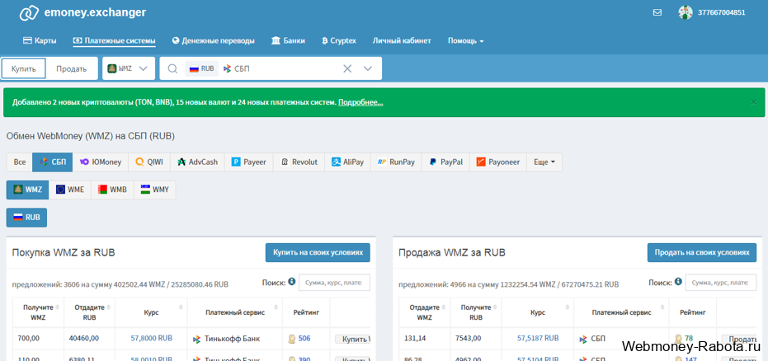Select the AliPay payment filter tab
Viewport: 768px width, 361px height.
[348, 162]
